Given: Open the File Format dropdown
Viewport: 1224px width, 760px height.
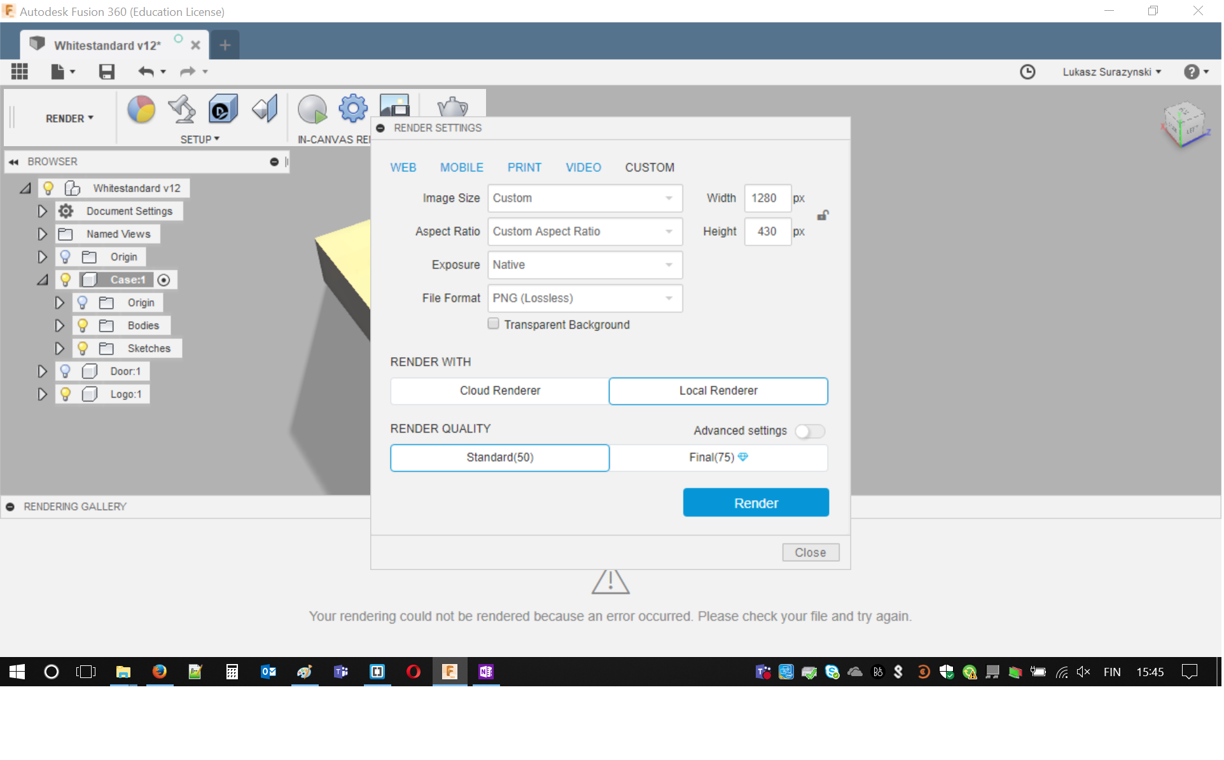Looking at the screenshot, I should coord(586,299).
